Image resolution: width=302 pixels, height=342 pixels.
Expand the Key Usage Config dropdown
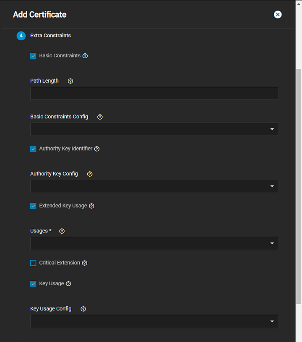pos(154,321)
